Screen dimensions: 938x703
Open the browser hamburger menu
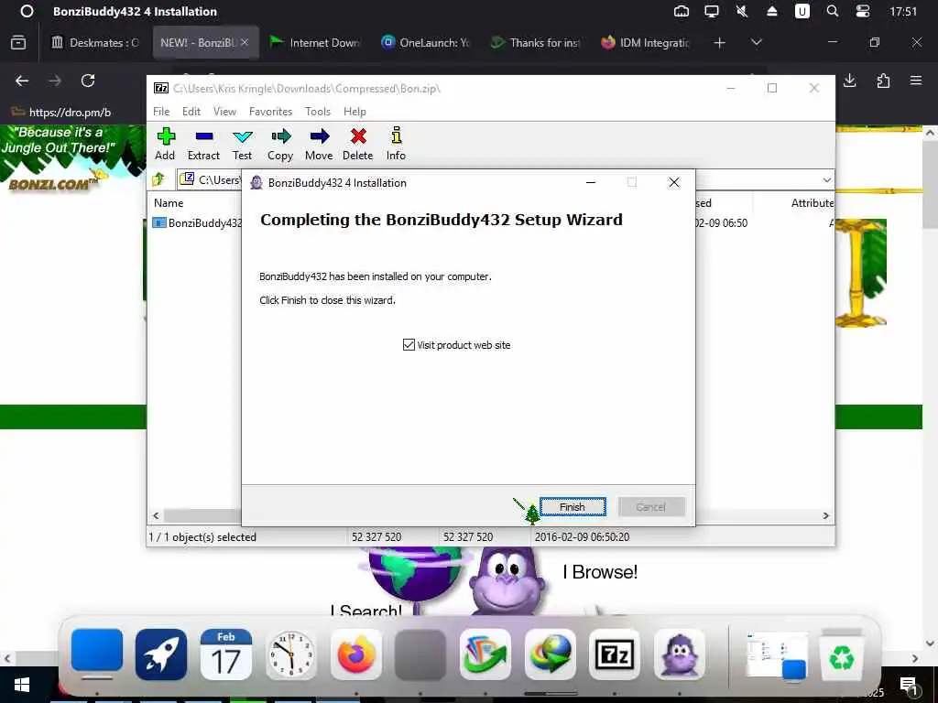click(916, 81)
